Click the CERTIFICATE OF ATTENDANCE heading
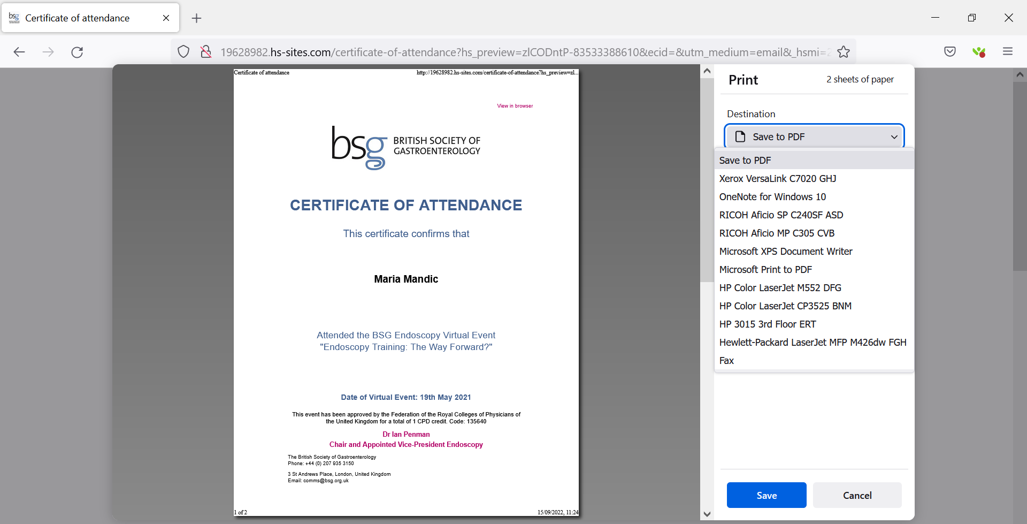The width and height of the screenshot is (1027, 524). pos(406,205)
